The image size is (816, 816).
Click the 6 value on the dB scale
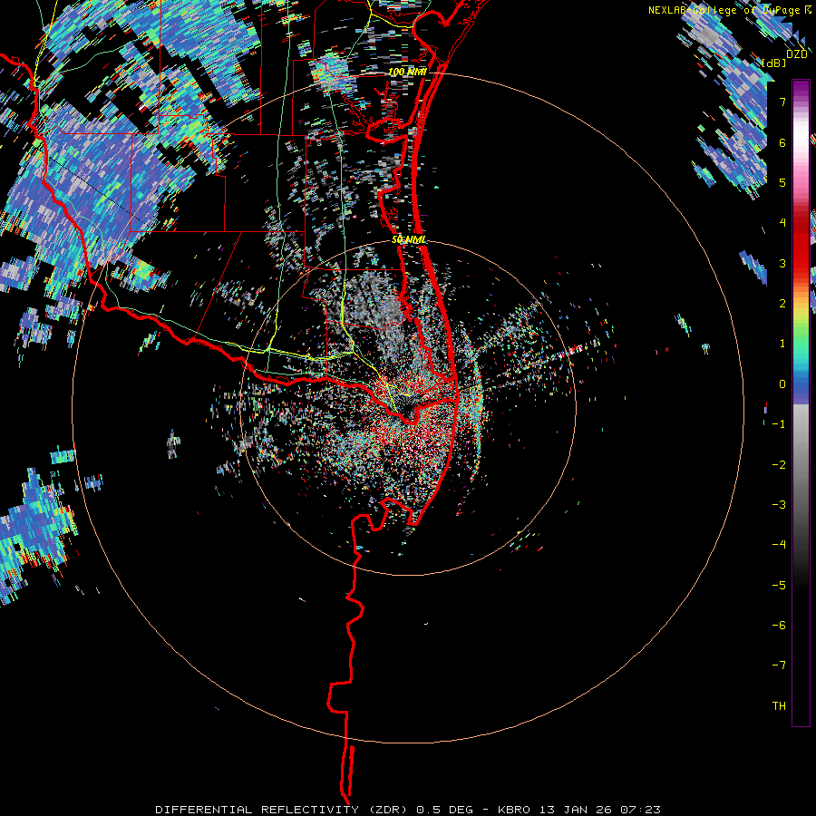click(x=782, y=142)
